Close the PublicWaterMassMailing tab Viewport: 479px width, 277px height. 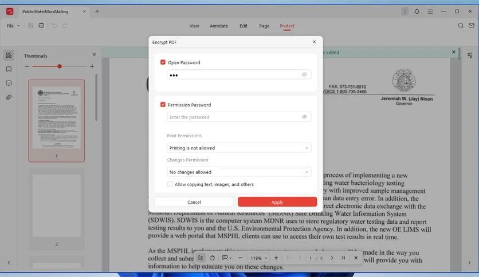(84, 11)
